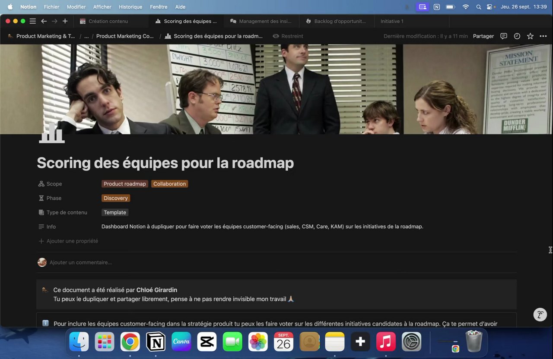Open CapCut from the dock
Screen dimensions: 553x359
point(207,342)
